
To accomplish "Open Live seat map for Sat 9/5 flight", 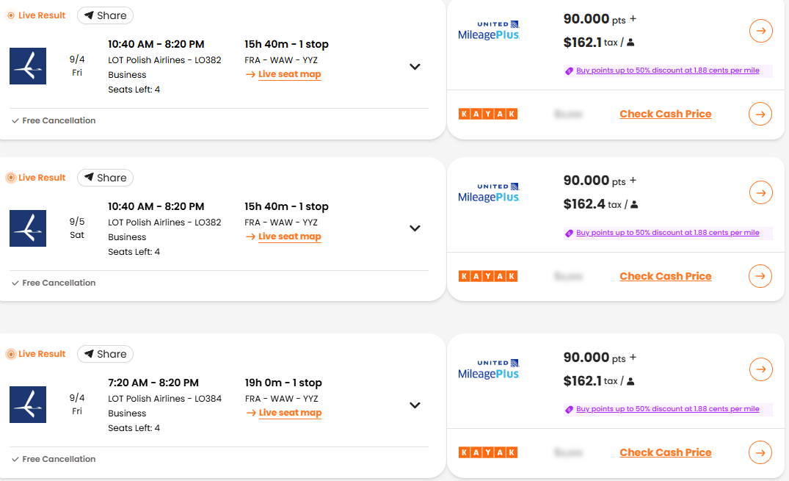I will [289, 236].
